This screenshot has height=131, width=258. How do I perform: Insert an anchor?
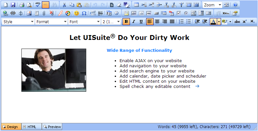tap(20, 13)
